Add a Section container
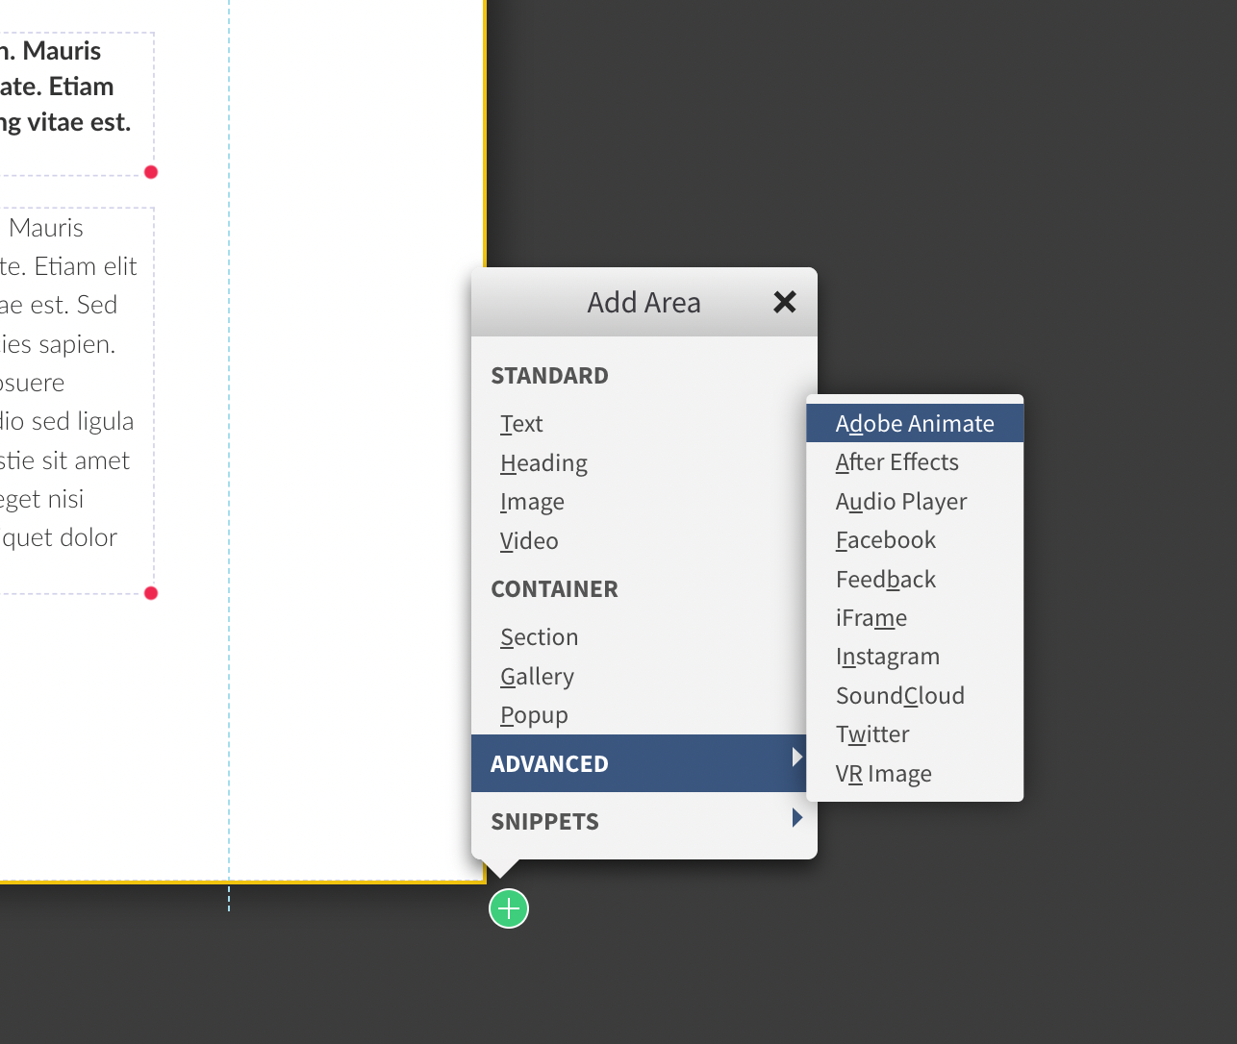Screen dimensions: 1237x1044 pos(539,637)
